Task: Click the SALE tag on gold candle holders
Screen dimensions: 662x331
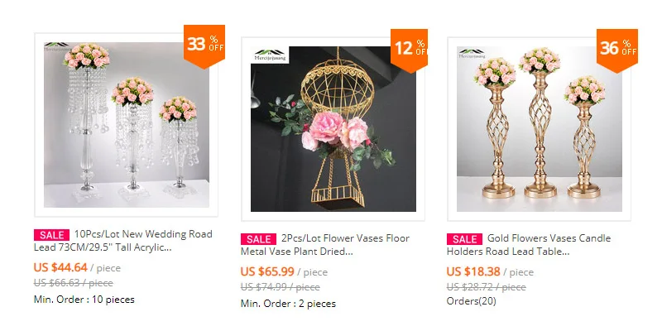Action: click(x=464, y=239)
